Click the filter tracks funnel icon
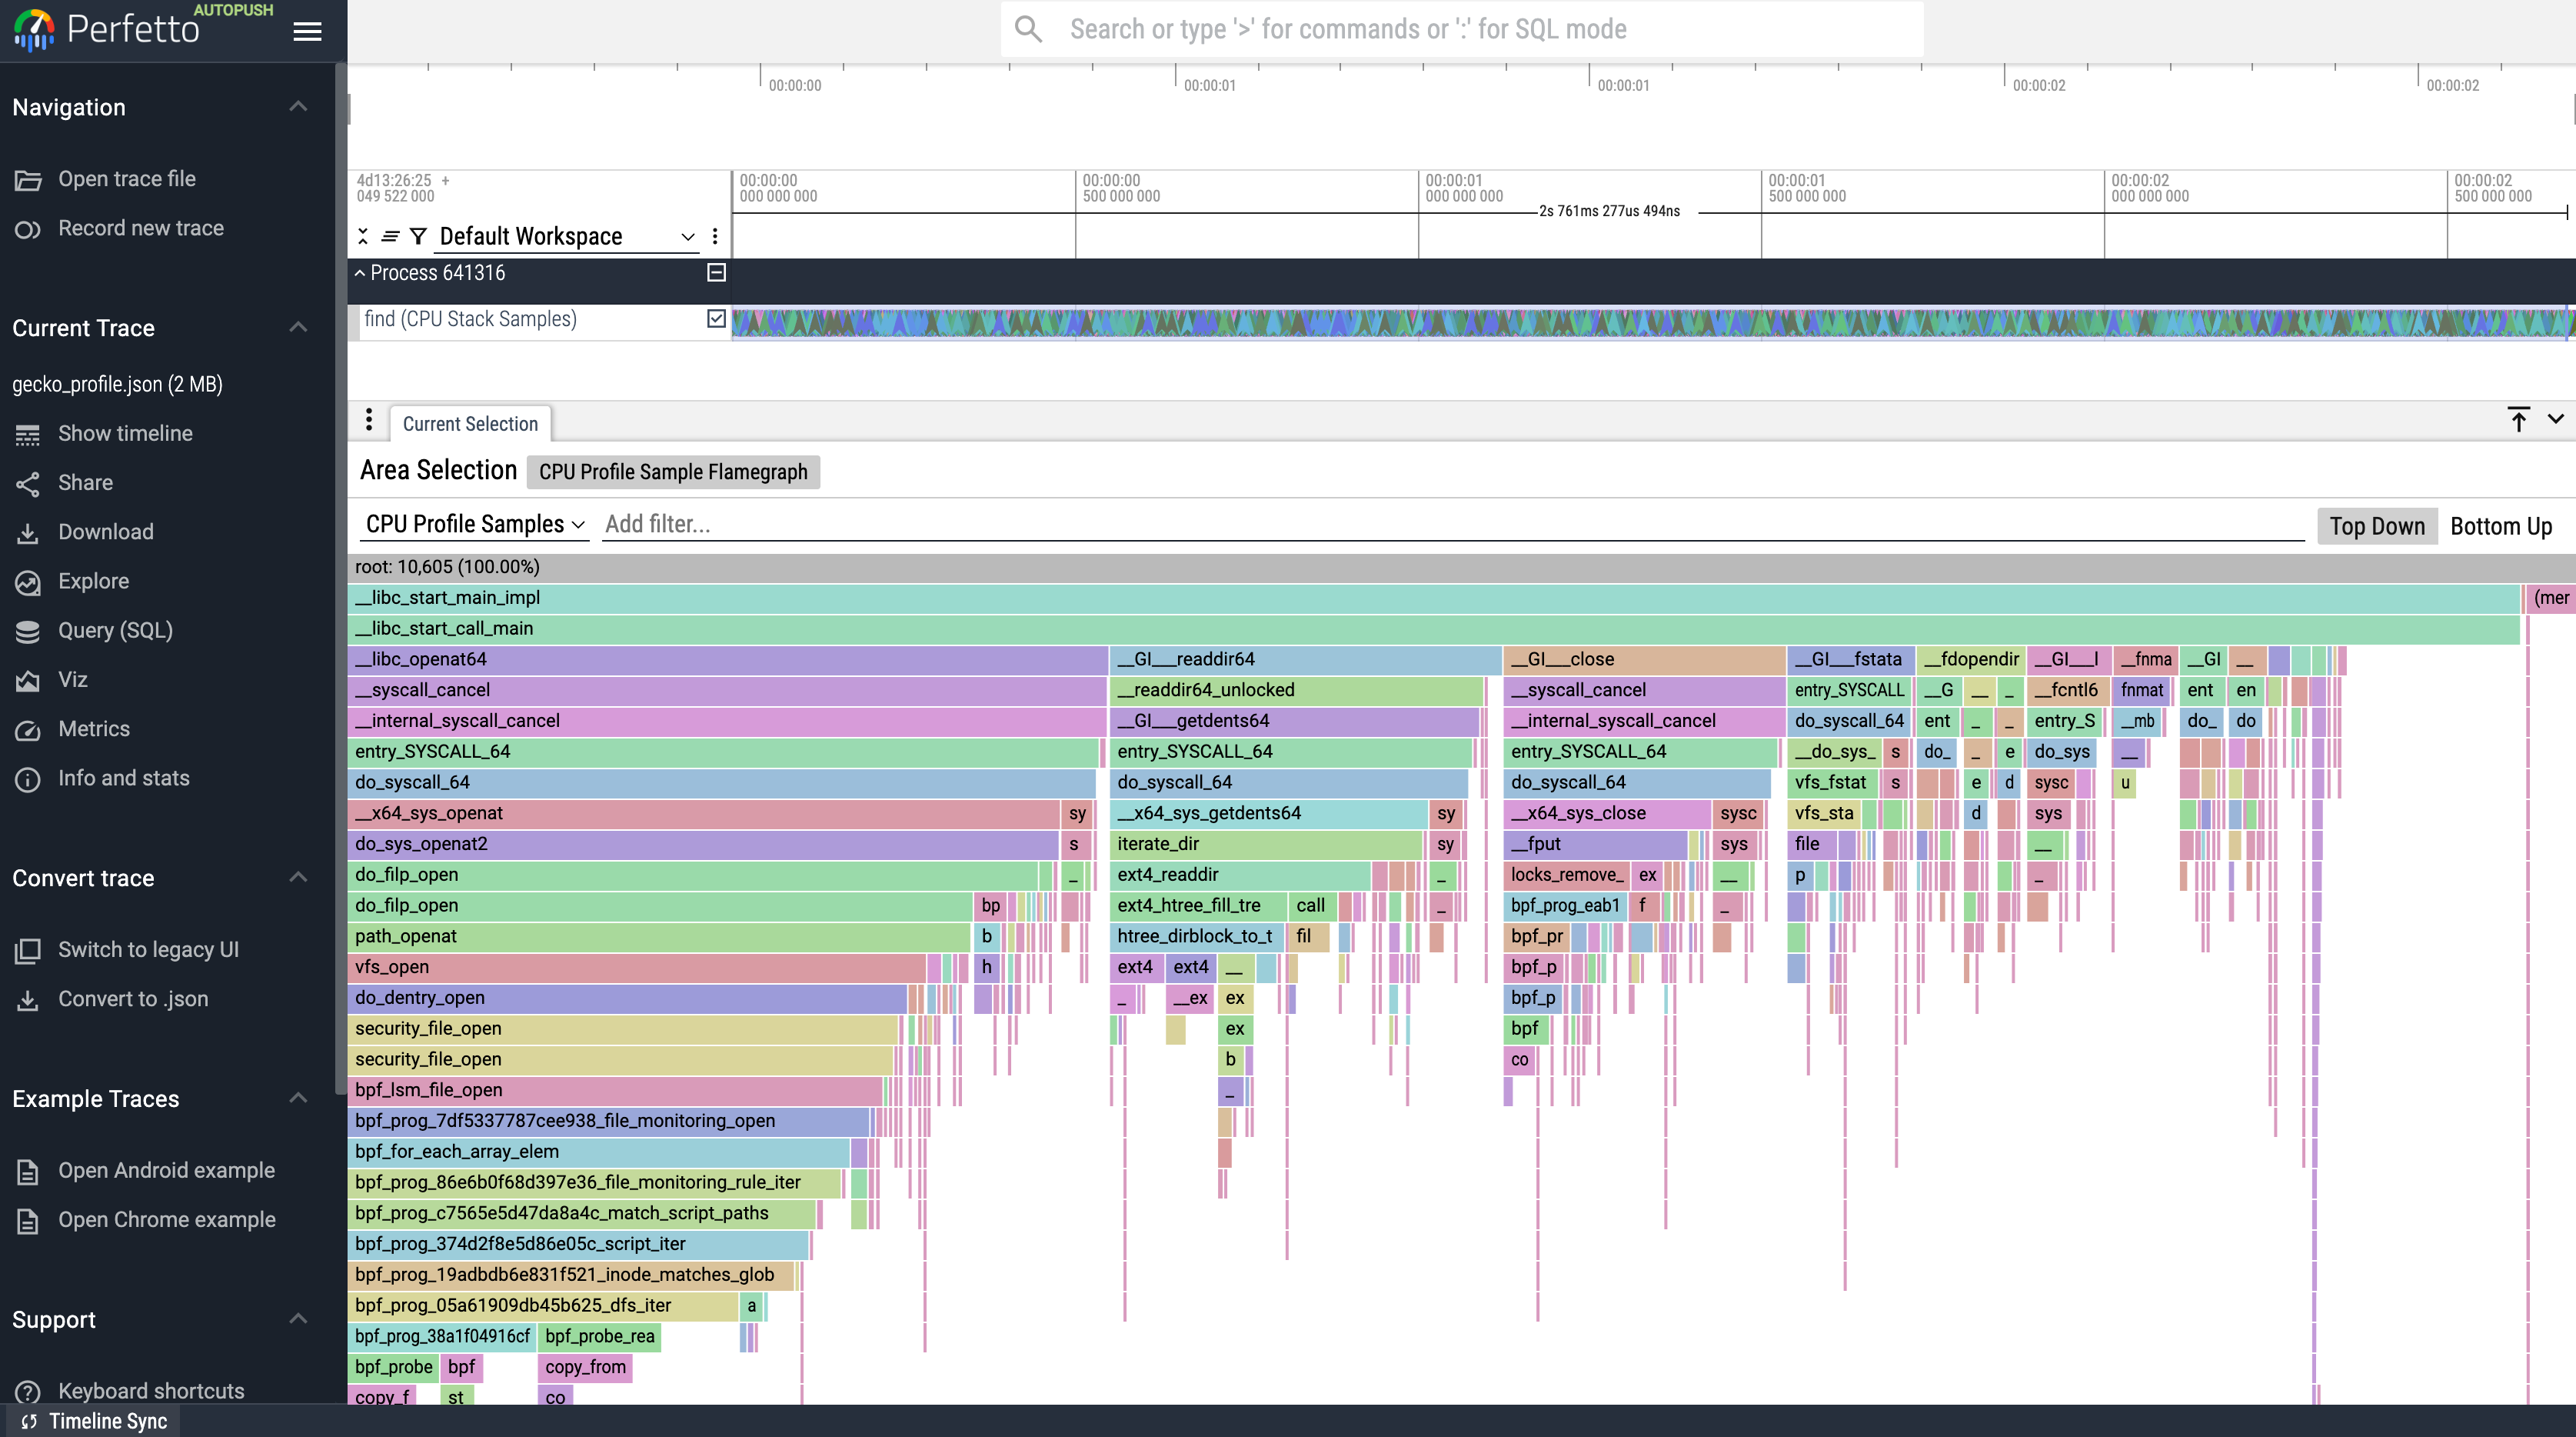 tap(418, 236)
